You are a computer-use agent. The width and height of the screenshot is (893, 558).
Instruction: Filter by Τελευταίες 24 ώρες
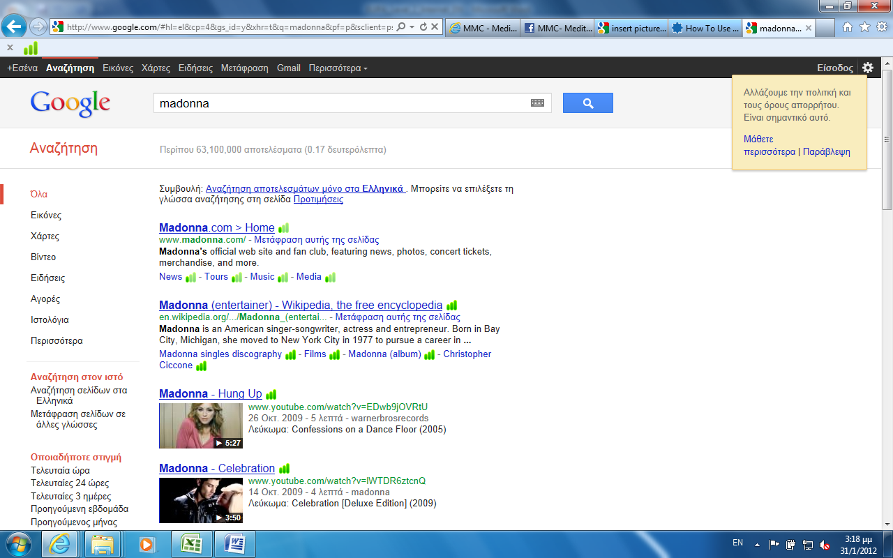tap(70, 483)
